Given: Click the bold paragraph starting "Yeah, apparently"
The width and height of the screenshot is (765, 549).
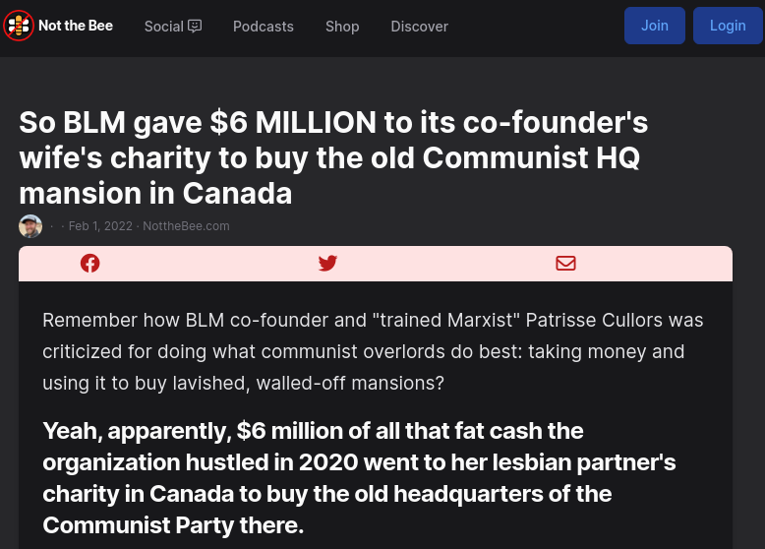Looking at the screenshot, I should [x=359, y=477].
